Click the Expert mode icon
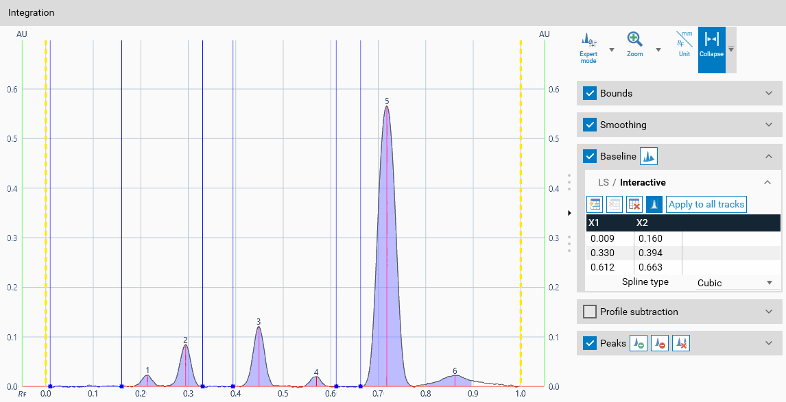The width and height of the screenshot is (786, 402). click(x=588, y=44)
